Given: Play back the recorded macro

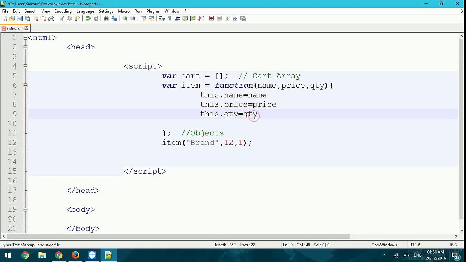Looking at the screenshot, I should (227, 19).
